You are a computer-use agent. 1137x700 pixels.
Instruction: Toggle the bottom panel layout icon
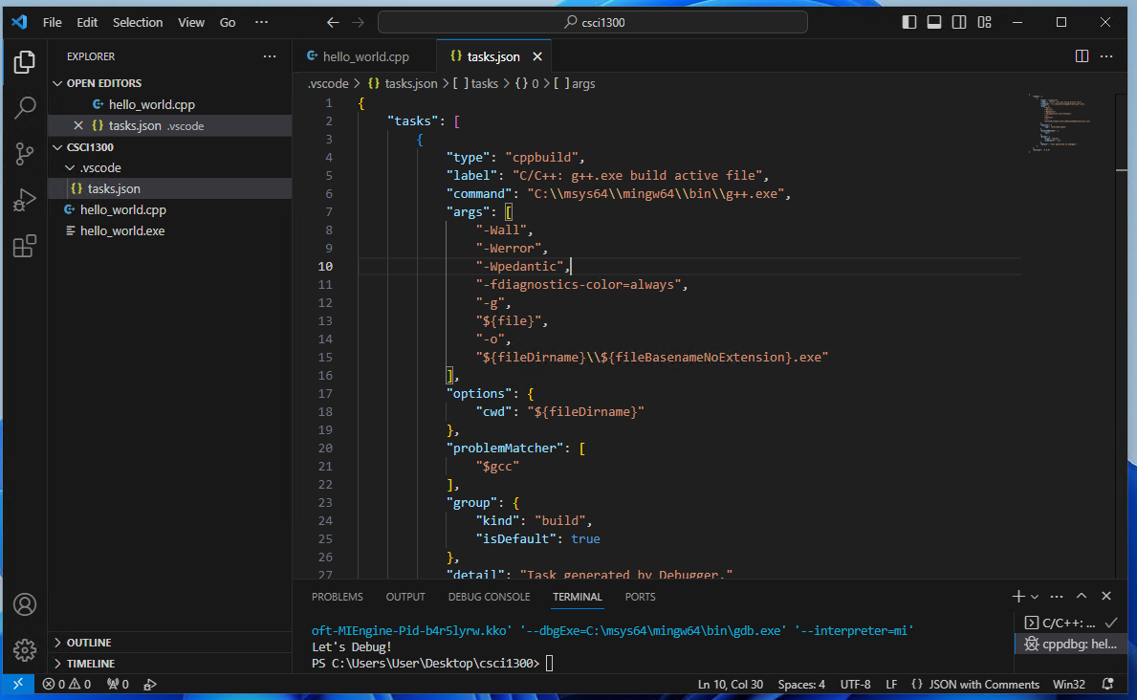[934, 23]
